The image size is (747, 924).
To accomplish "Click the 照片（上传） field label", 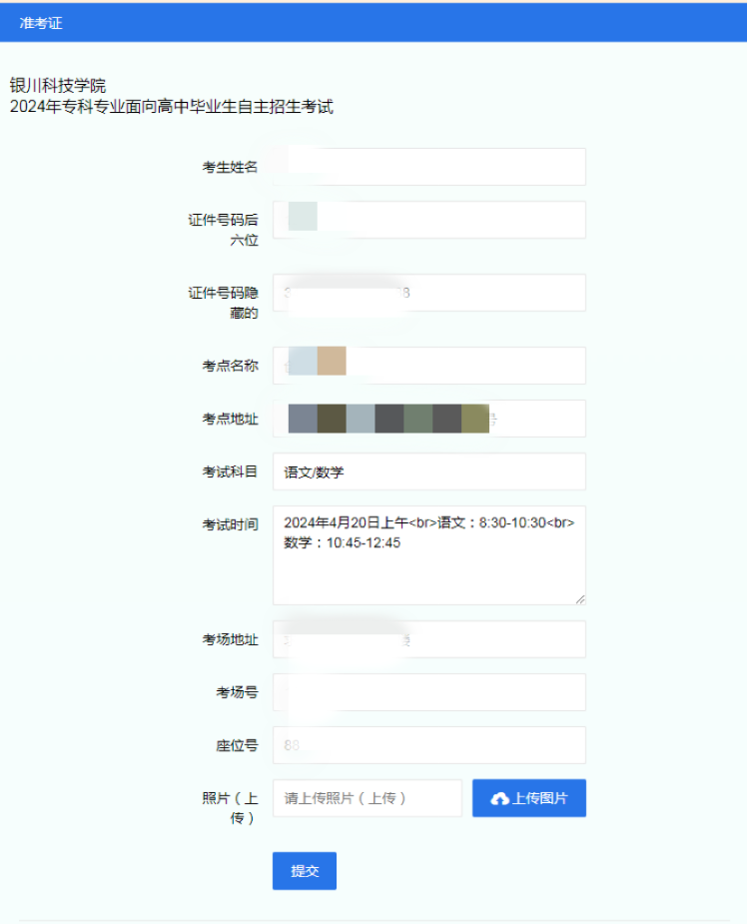I will tap(231, 808).
